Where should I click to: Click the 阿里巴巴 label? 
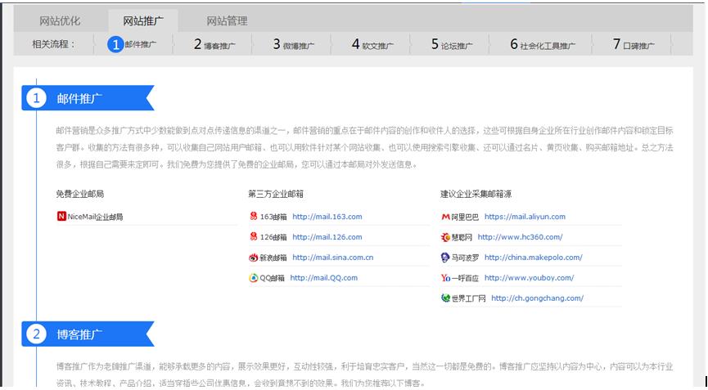[465, 217]
